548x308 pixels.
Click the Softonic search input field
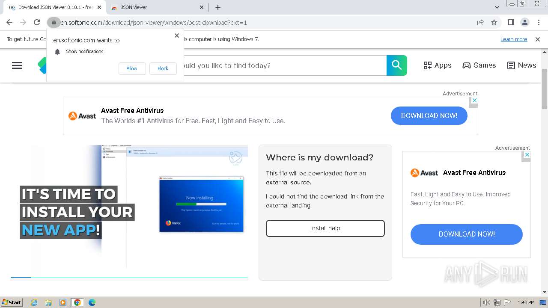[x=285, y=65]
